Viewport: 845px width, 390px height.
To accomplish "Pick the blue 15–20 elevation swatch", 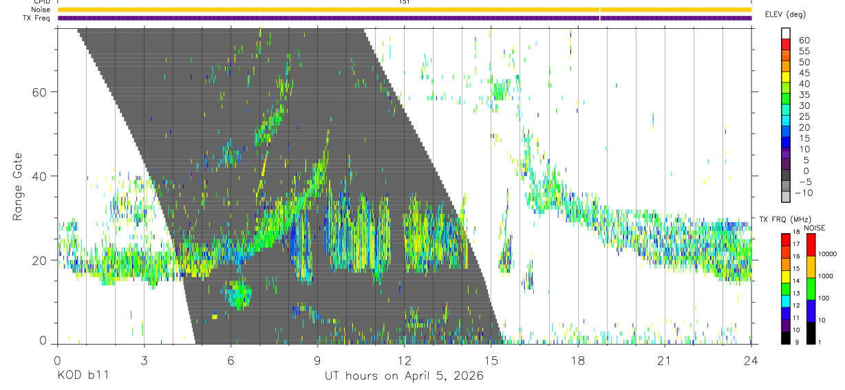I will (x=787, y=132).
